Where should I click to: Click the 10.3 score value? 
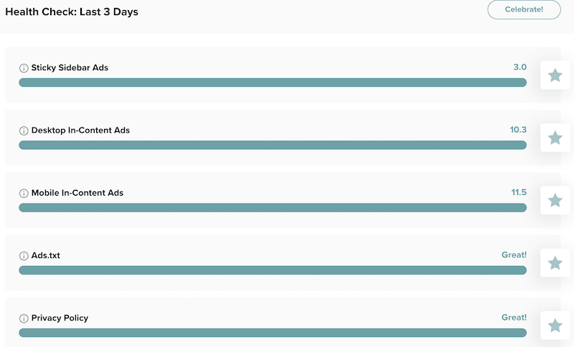point(518,130)
